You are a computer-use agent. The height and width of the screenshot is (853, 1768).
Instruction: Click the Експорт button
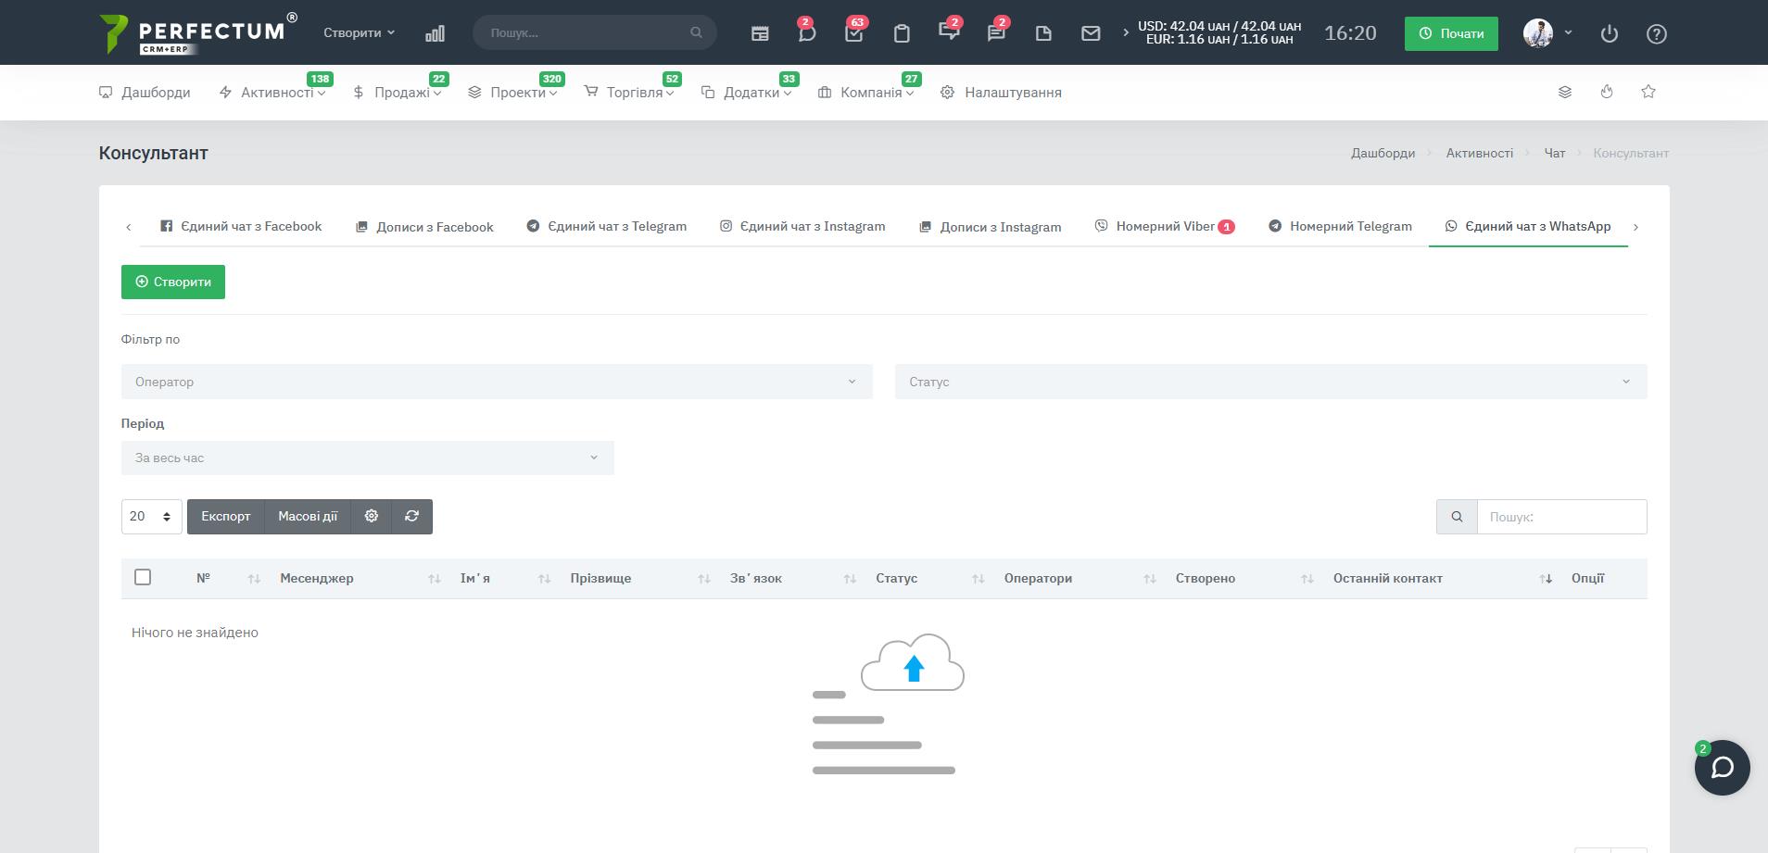pos(226,517)
